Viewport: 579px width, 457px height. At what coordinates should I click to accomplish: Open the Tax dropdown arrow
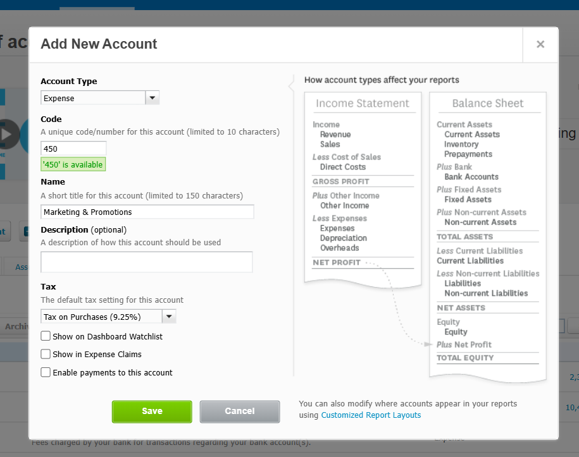tap(169, 317)
